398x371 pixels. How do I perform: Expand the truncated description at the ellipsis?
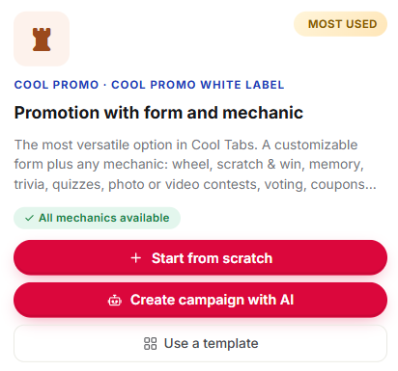[x=367, y=185]
